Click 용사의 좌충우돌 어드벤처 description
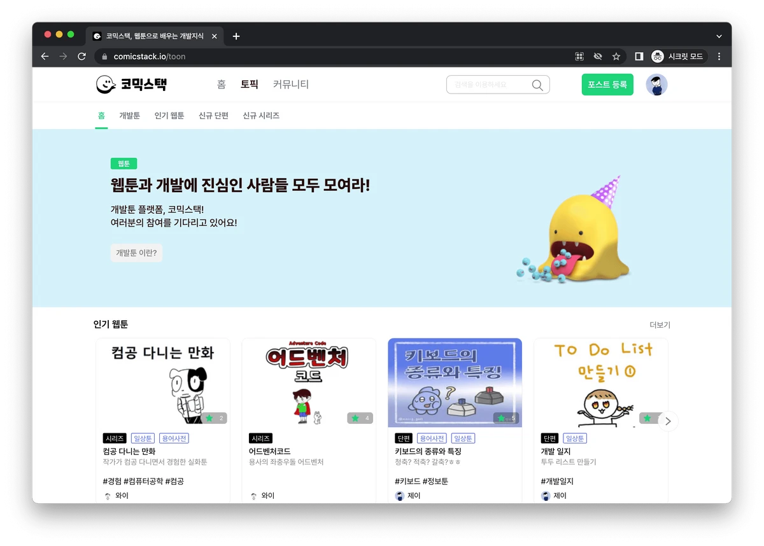This screenshot has height=546, width=764. 286,462
